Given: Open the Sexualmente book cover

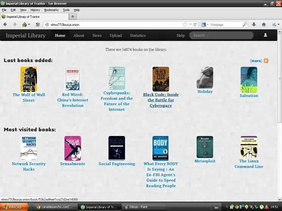Looking at the screenshot, I should (x=73, y=148).
